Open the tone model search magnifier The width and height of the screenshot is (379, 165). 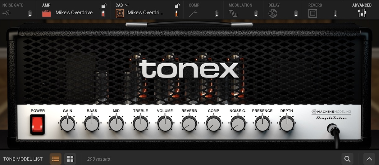click(x=347, y=159)
